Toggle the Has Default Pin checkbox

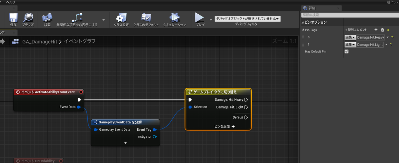click(x=346, y=52)
